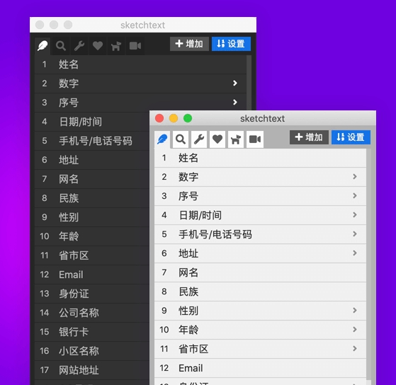
Task: Expand 数字 chevron in dark window
Action: [235, 83]
